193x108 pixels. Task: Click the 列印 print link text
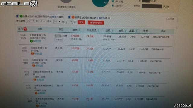tap(172, 19)
